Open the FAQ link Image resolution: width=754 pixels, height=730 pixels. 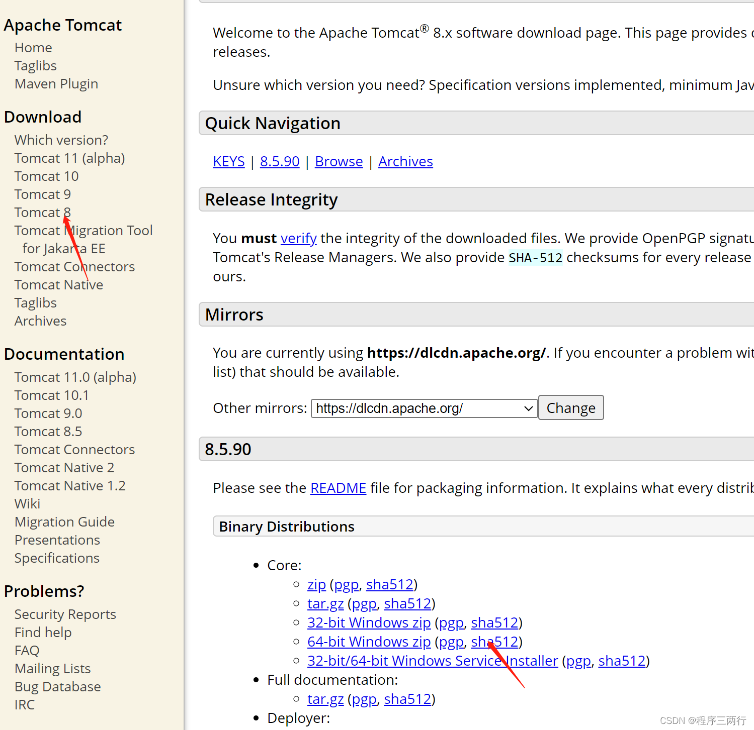pos(27,651)
